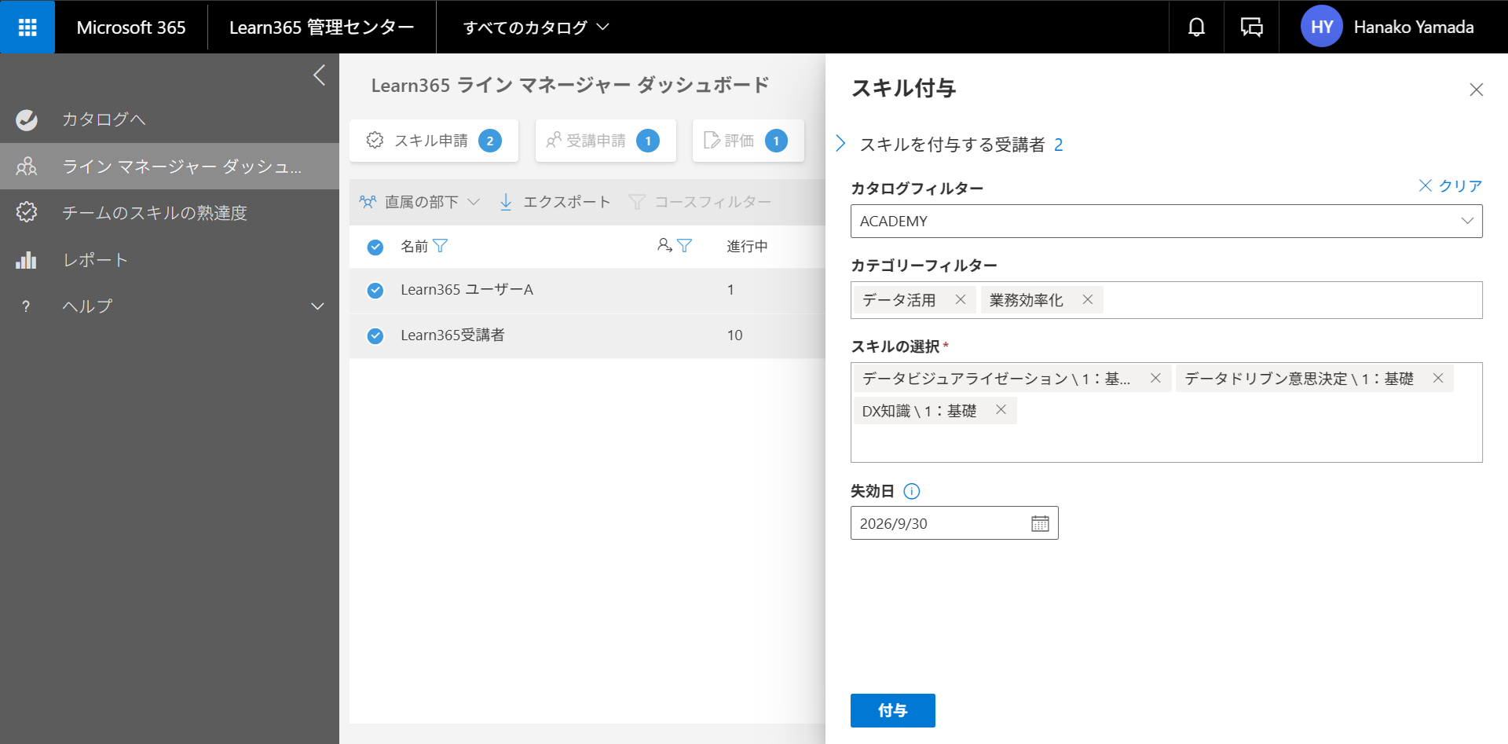
Task: Open the Microsoft 365 app launcher
Action: pyautogui.click(x=27, y=27)
